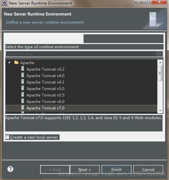Open the help question mark icon

10,169
